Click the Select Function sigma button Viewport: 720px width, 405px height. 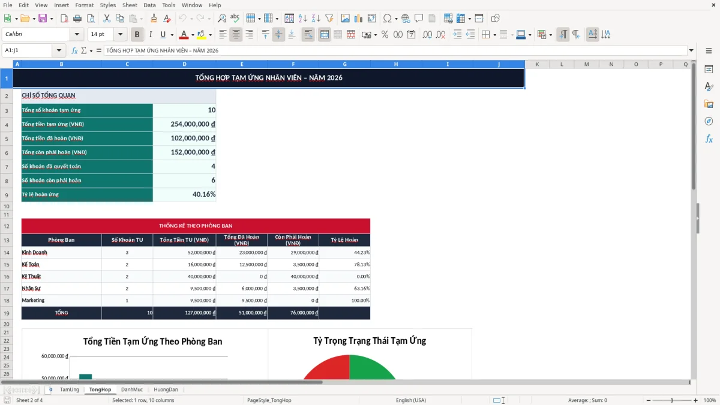point(83,50)
